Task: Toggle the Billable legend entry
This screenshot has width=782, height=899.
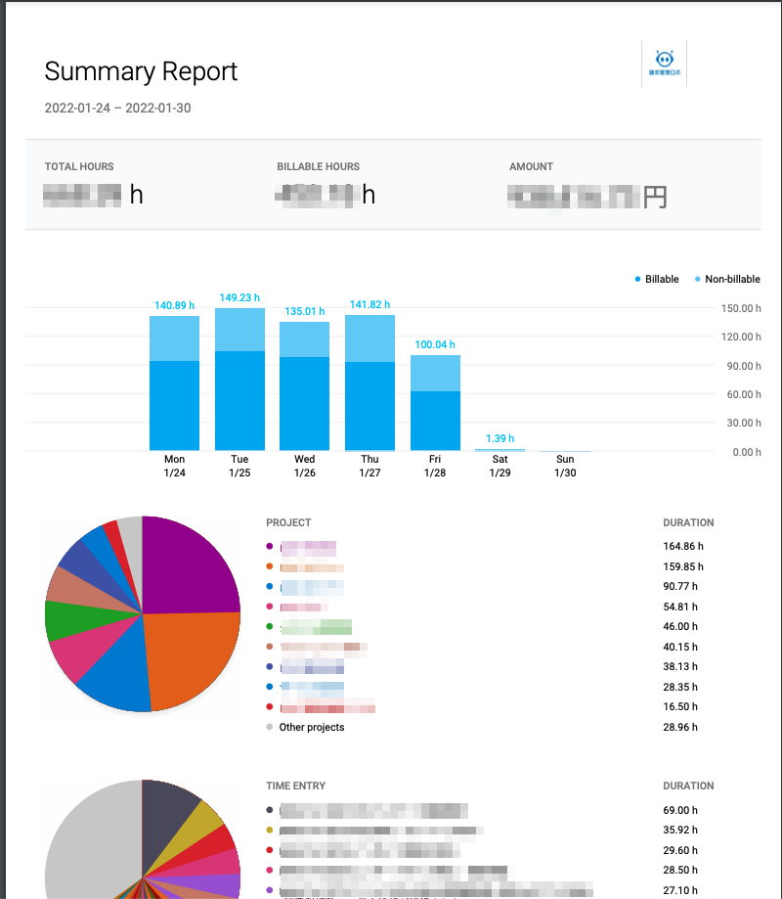Action: click(x=657, y=279)
